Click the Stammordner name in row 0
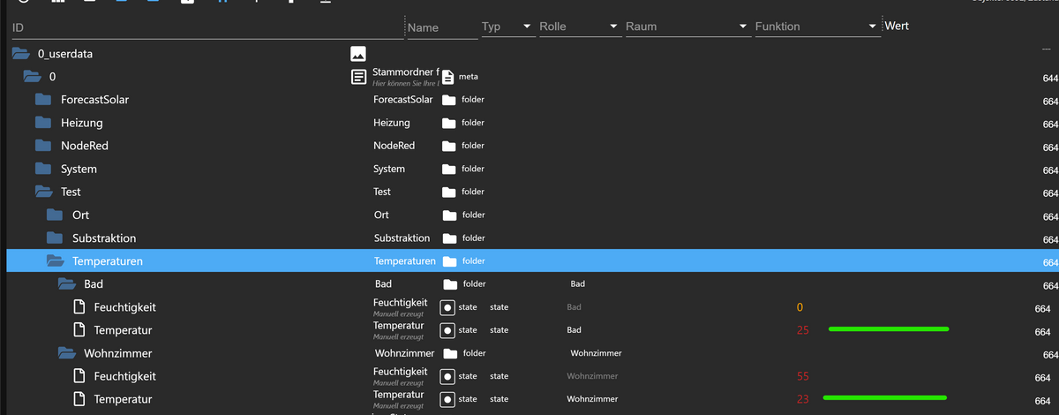Screen dimensions: 1059x415 (x=406, y=72)
